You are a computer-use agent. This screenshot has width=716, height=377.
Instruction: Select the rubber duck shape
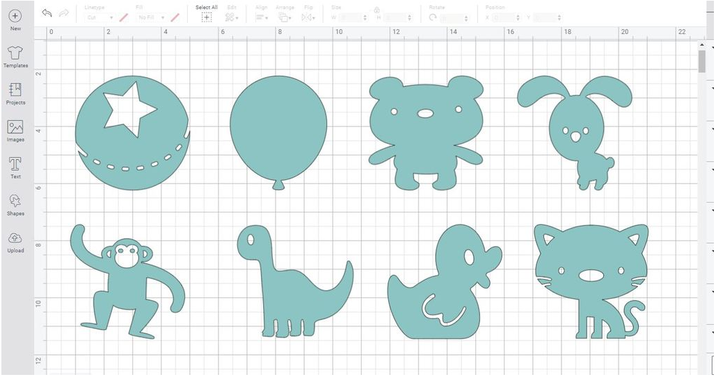point(438,292)
